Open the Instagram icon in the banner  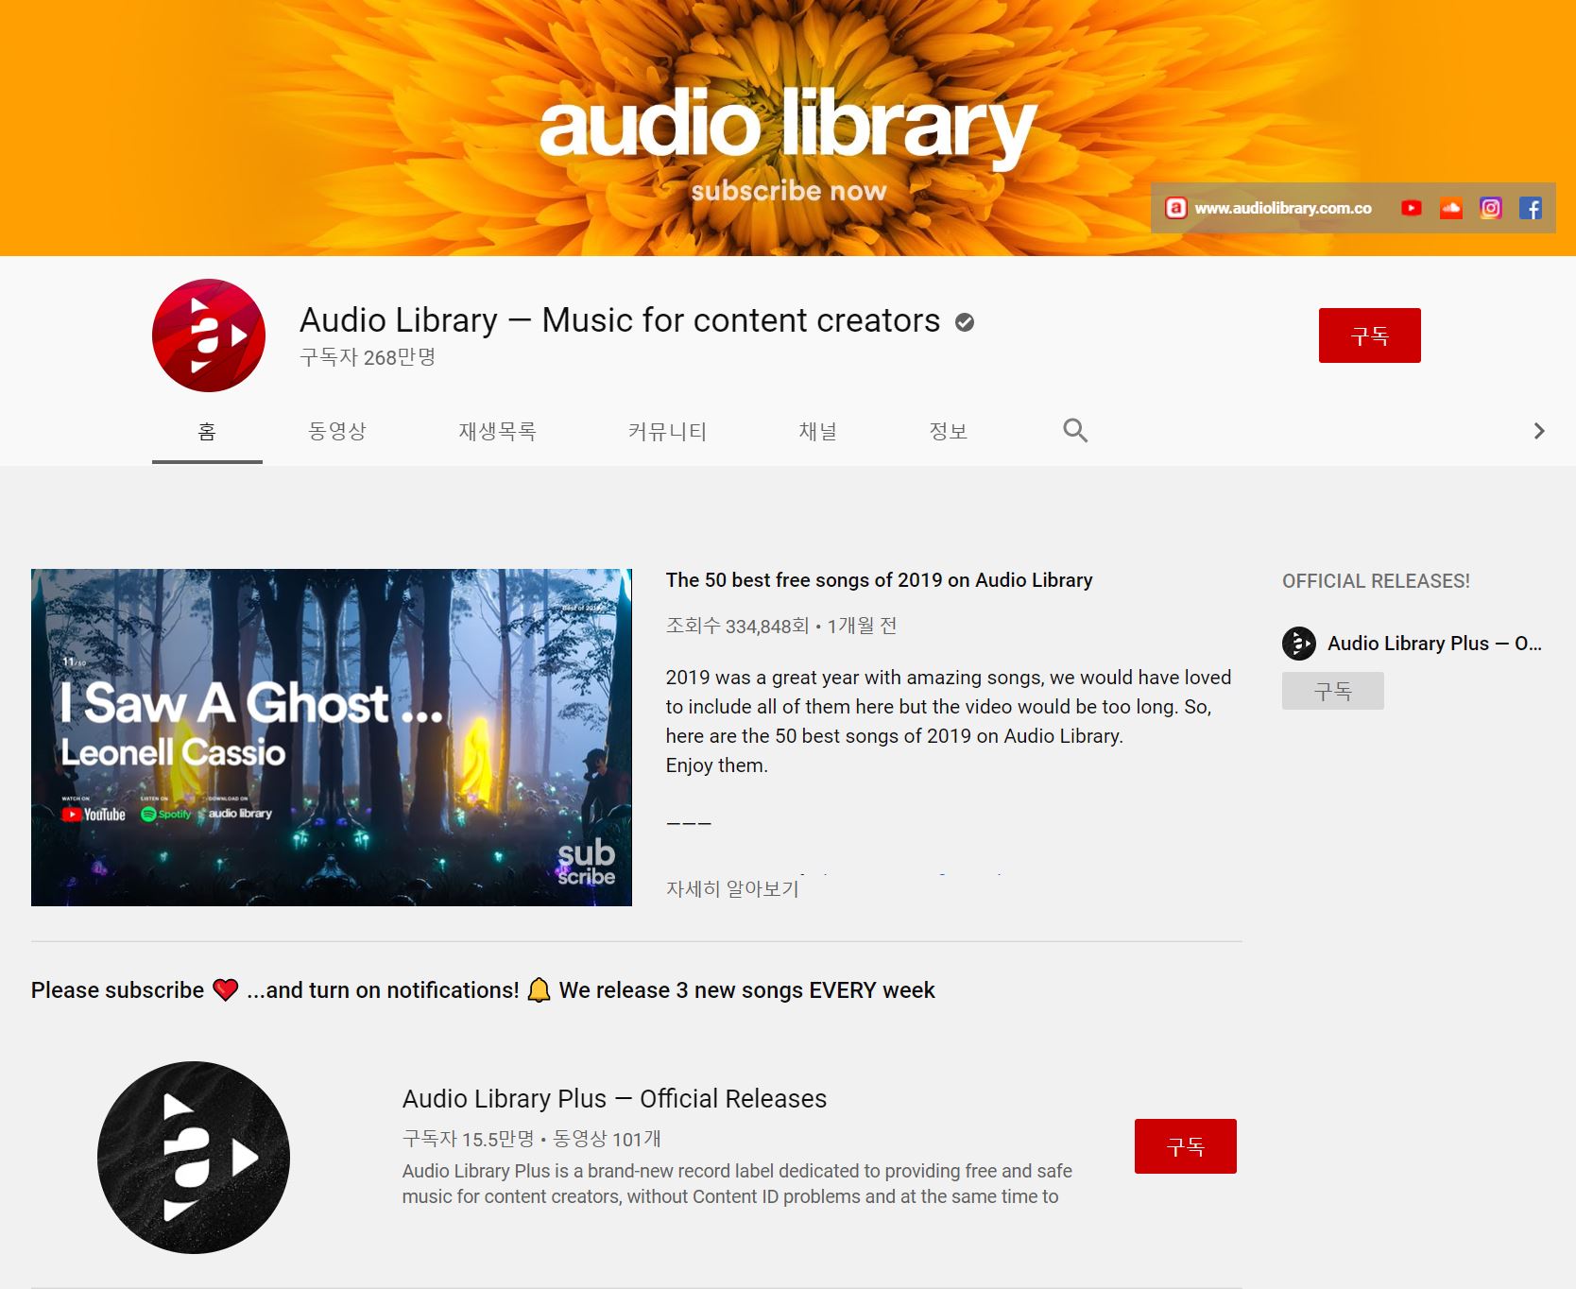point(1490,208)
